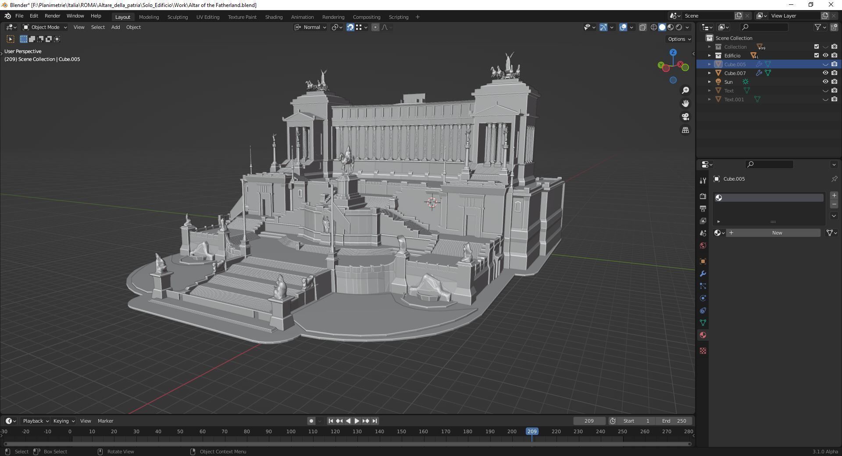Click the Z axis on navigation gizmo
The image size is (842, 456).
coord(673,52)
